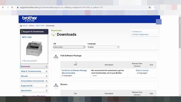Open Manuals in the sidebar menu
Screen dimensions: 181x102
34,76
